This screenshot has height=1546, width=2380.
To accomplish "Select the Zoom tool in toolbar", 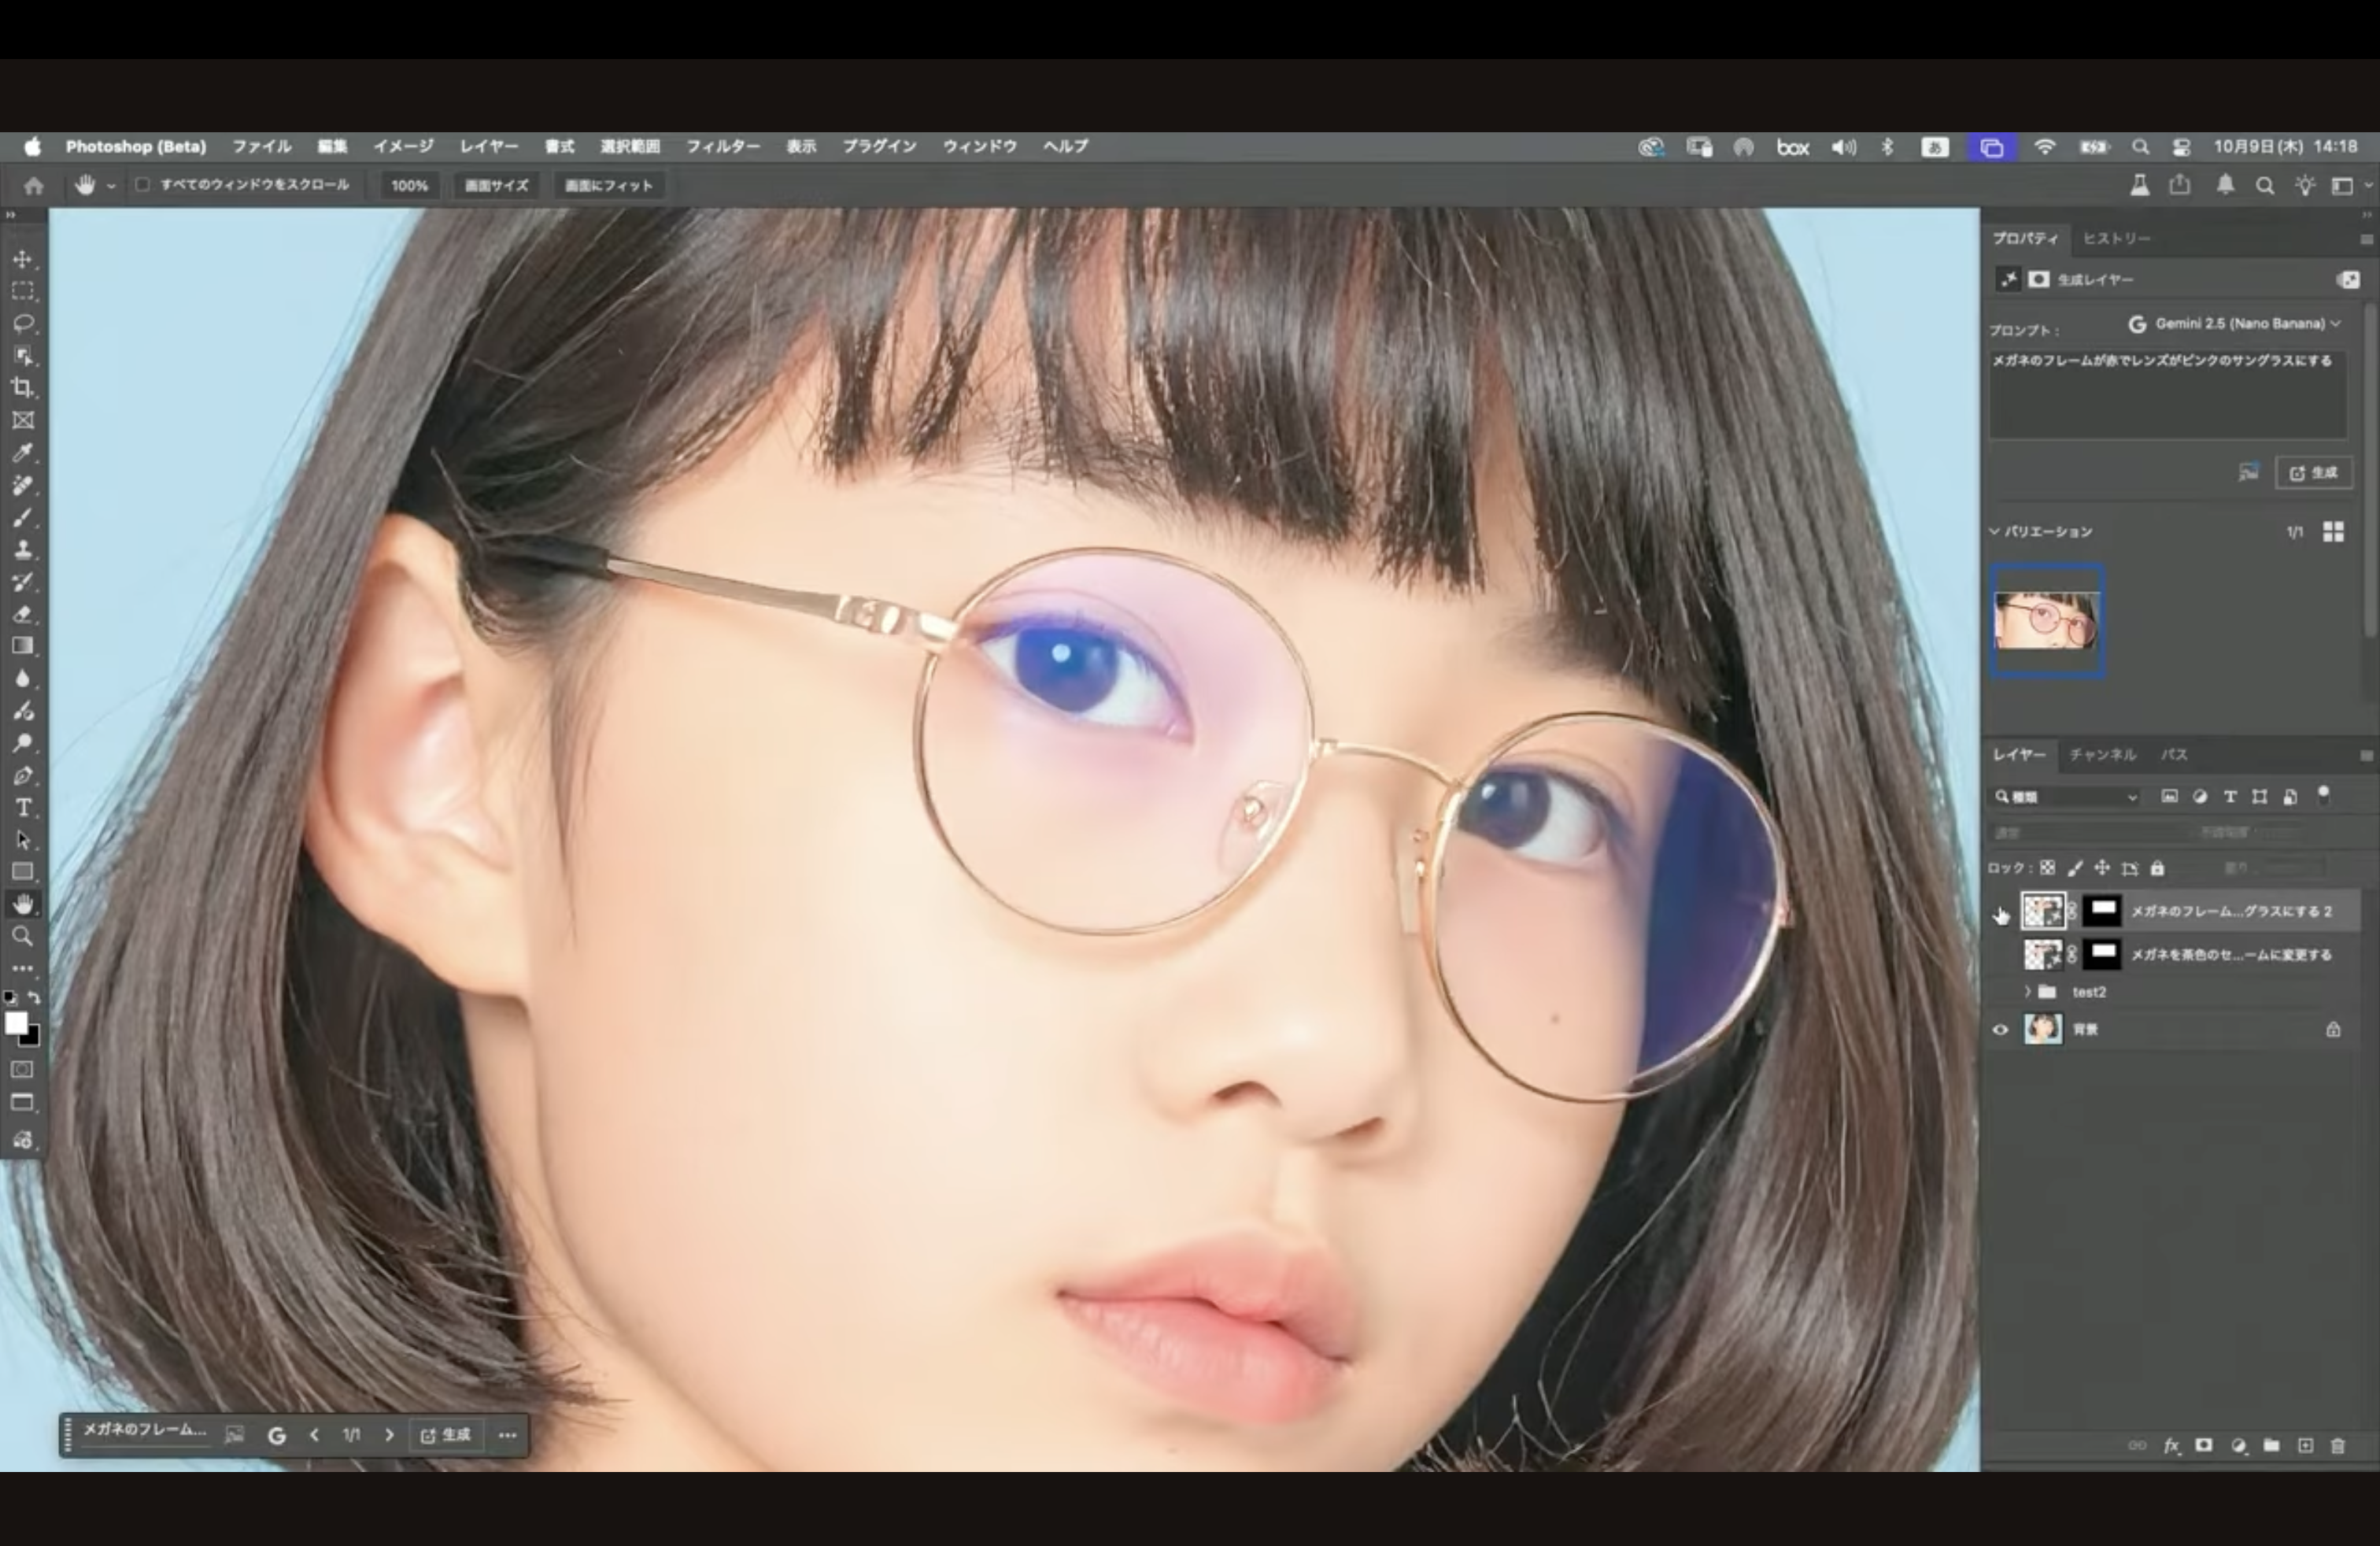I will pyautogui.click(x=23, y=936).
